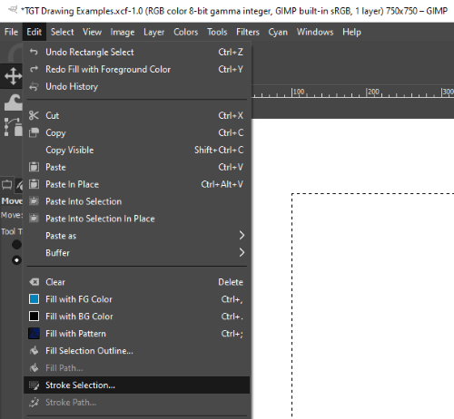This screenshot has width=454, height=419.
Task: Choose Fill with Pattern
Action: (137, 334)
